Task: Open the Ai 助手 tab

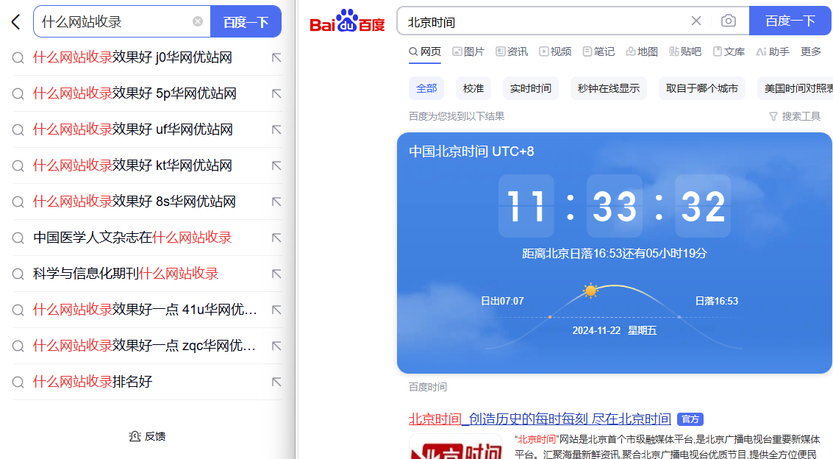Action: [x=773, y=51]
